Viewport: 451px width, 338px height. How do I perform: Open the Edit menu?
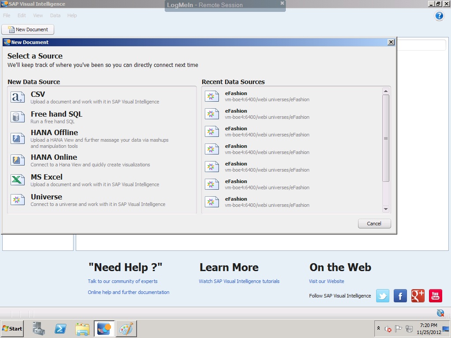22,15
